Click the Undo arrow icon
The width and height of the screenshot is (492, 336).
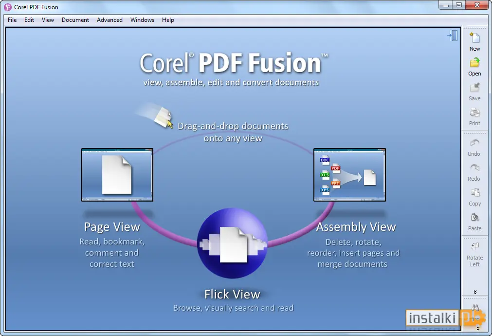coord(474,143)
